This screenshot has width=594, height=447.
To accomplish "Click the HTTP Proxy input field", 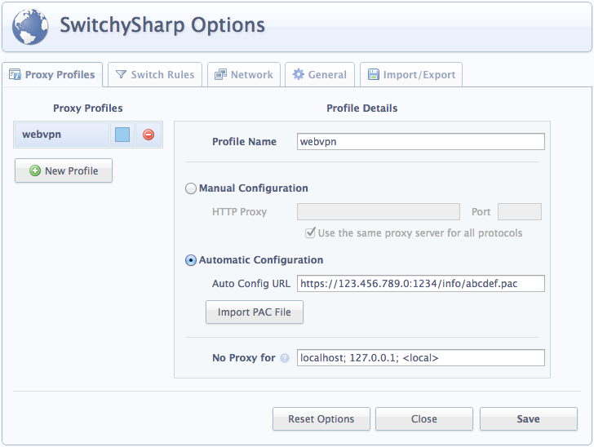I will click(379, 212).
